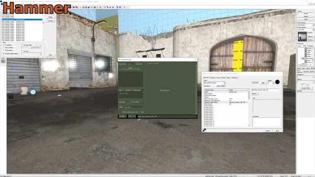Switch to the Model tab
Image resolution: width=315 pixels, height=177 pixels.
tap(223, 78)
